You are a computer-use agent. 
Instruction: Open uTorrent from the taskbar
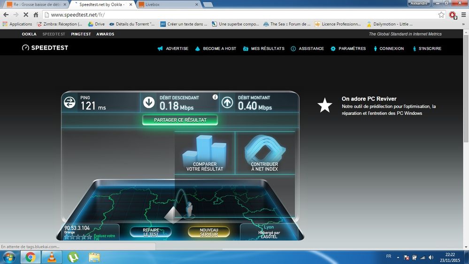point(73,257)
